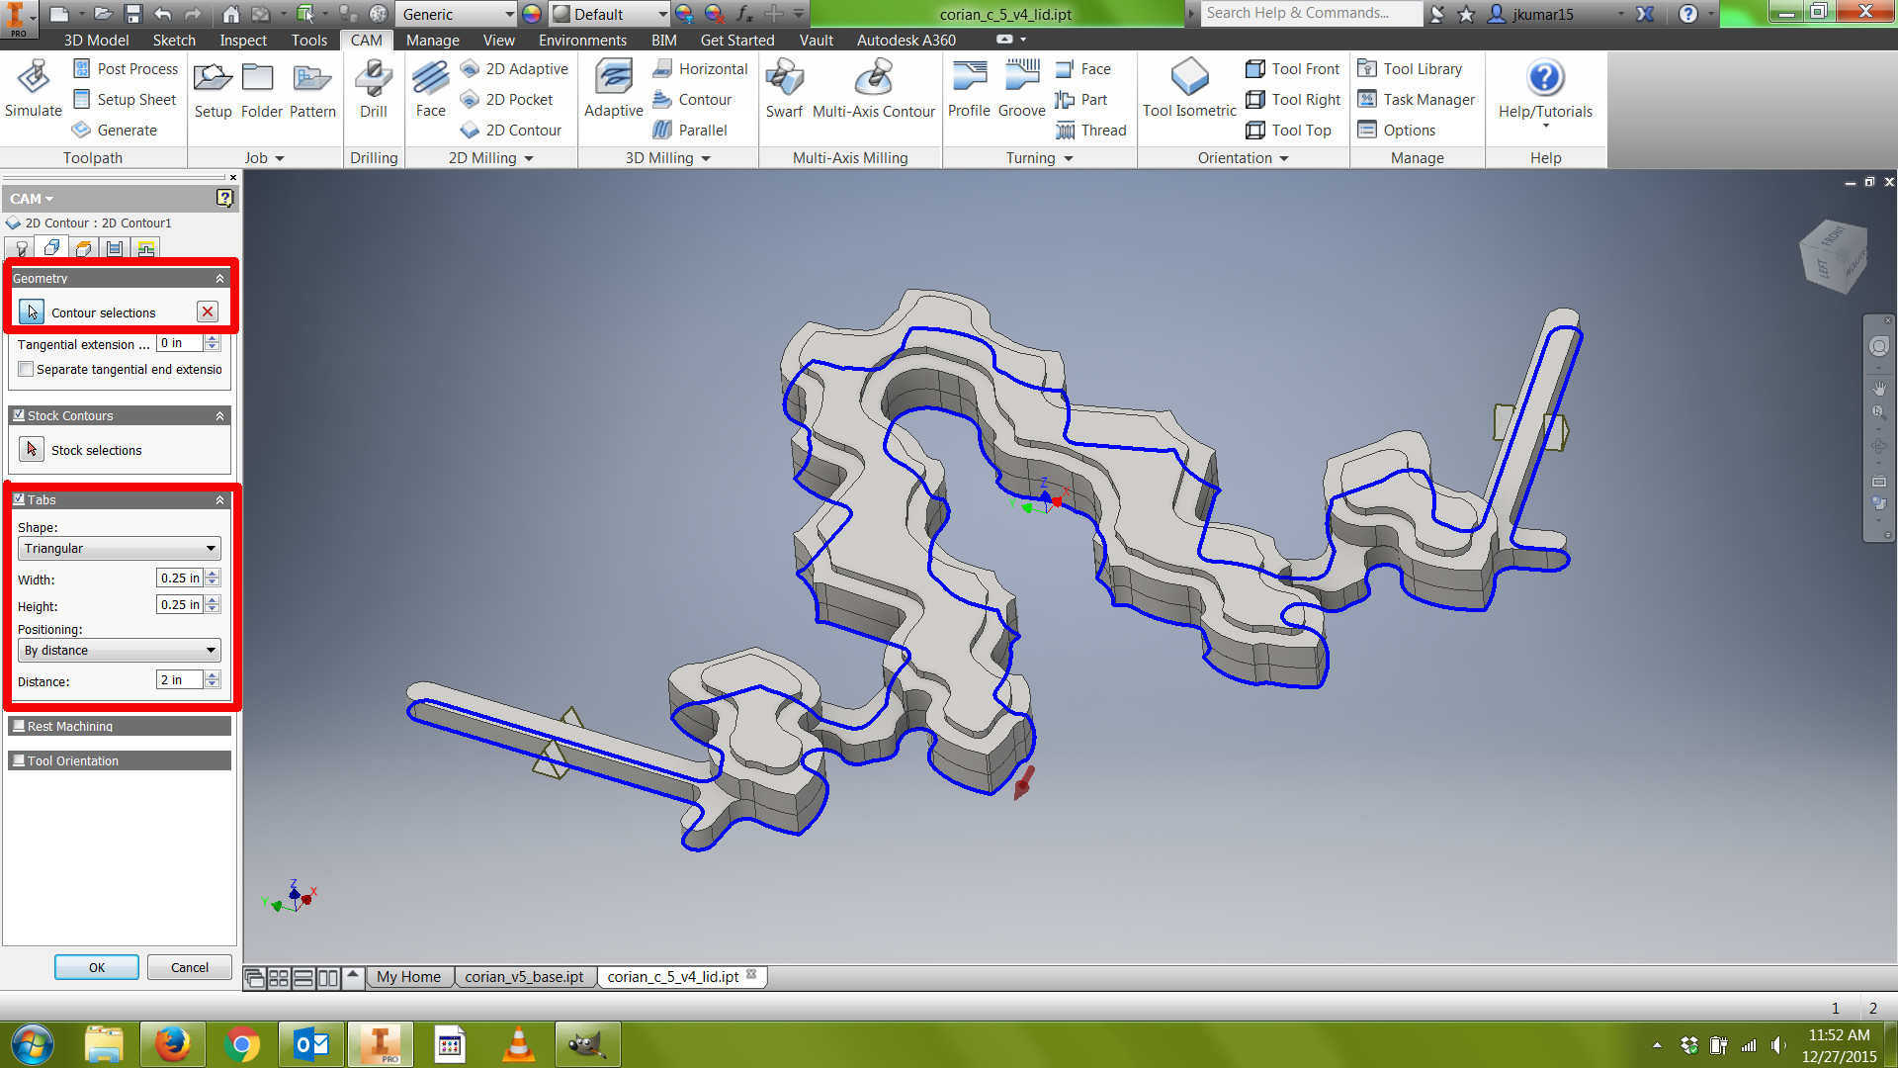Screen dimensions: 1898x1068
Task: Switch to corian_v5_base.ipt document tab
Action: 524,976
